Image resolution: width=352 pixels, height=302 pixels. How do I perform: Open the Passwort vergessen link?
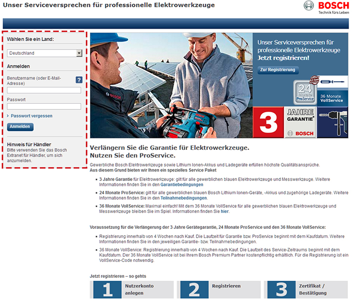click(x=32, y=116)
